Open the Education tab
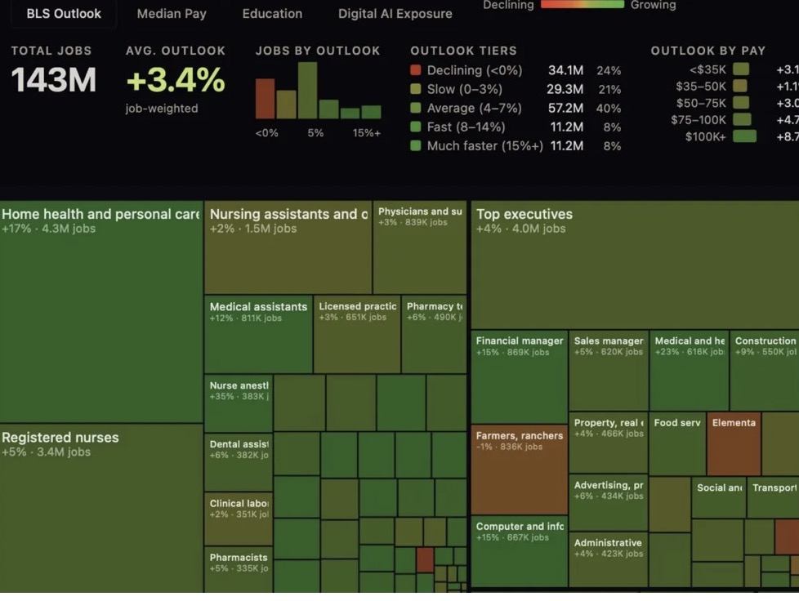Viewport: 799px width, 601px height. 272,14
